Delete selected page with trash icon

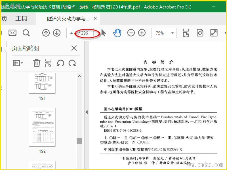click(37, 63)
